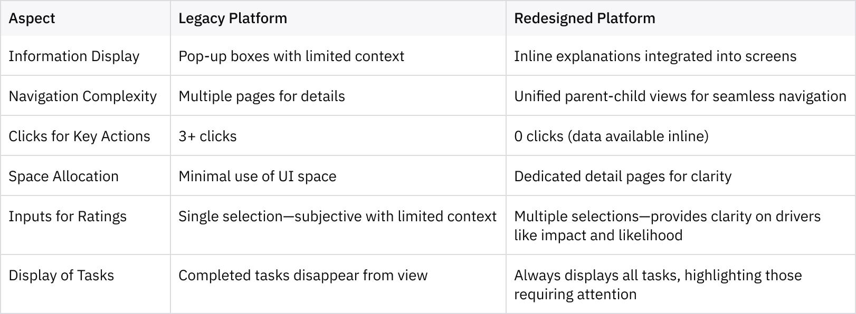Select the Single selection subjective cell
The image size is (856, 314).
point(338,225)
